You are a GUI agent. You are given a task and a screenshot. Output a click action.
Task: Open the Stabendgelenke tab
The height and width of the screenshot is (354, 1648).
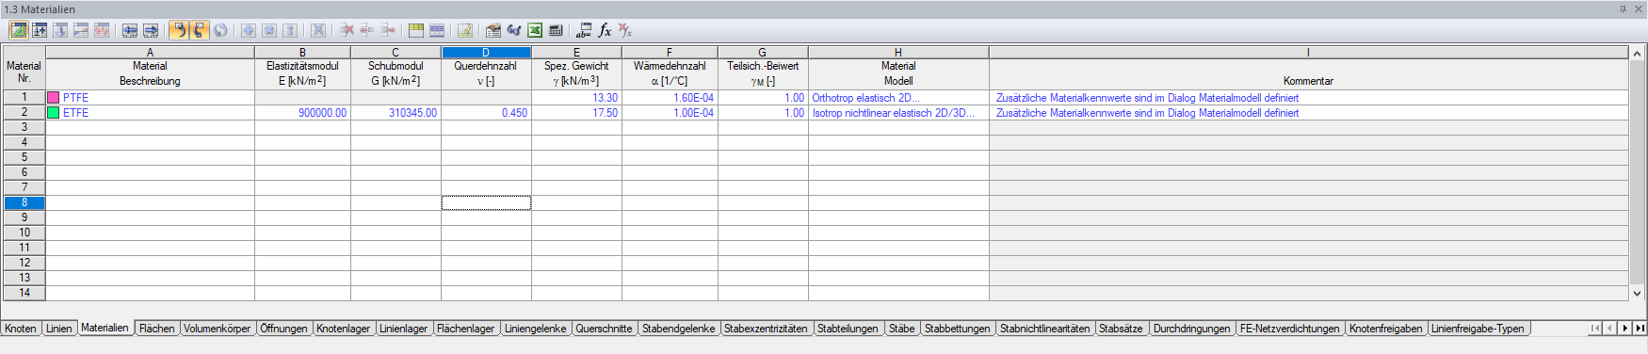coord(679,329)
